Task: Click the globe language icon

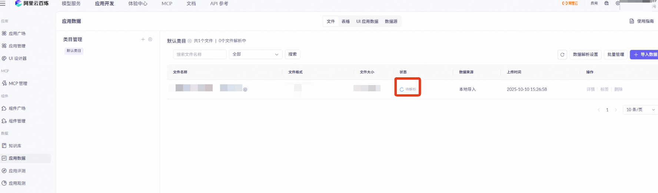Action: coord(607,3)
